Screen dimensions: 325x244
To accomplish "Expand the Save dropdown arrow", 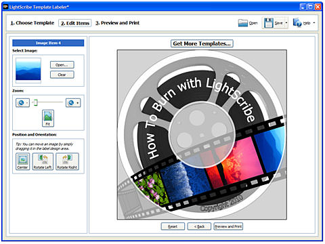I will pos(286,23).
